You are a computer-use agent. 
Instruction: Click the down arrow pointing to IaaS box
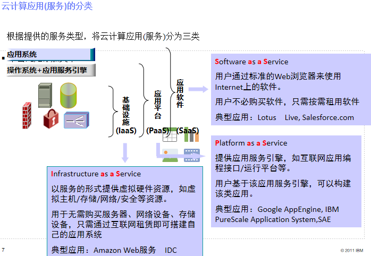click(x=125, y=152)
